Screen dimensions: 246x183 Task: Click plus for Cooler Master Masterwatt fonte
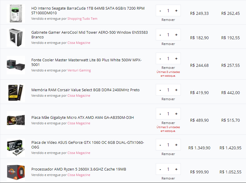[176, 59]
